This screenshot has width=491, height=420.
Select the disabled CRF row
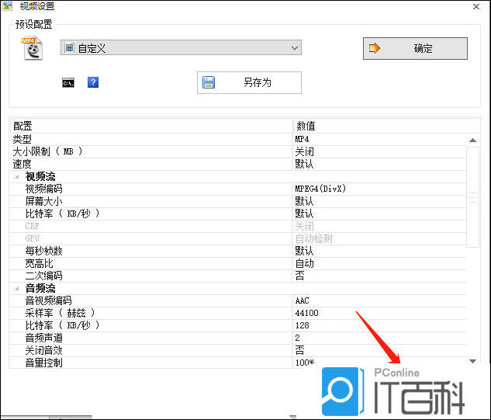[238, 226]
